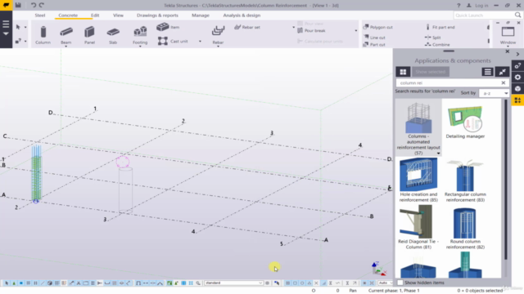Expand Cast unit dropdown arrow

[x=200, y=42]
